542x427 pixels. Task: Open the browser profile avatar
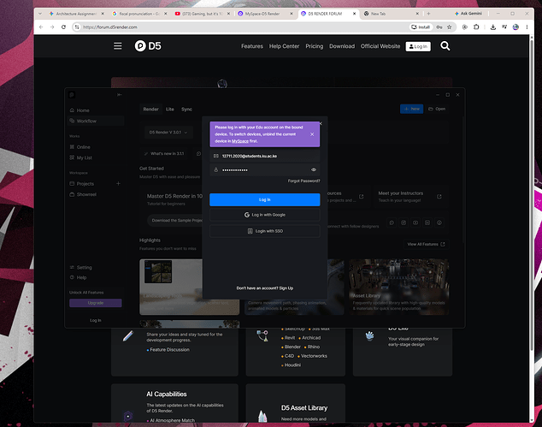tap(515, 27)
